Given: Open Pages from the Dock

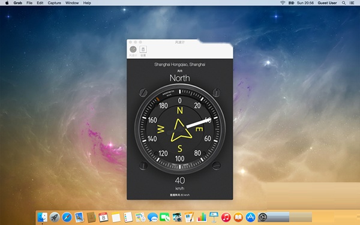Looking at the screenshot, I should 189,217.
